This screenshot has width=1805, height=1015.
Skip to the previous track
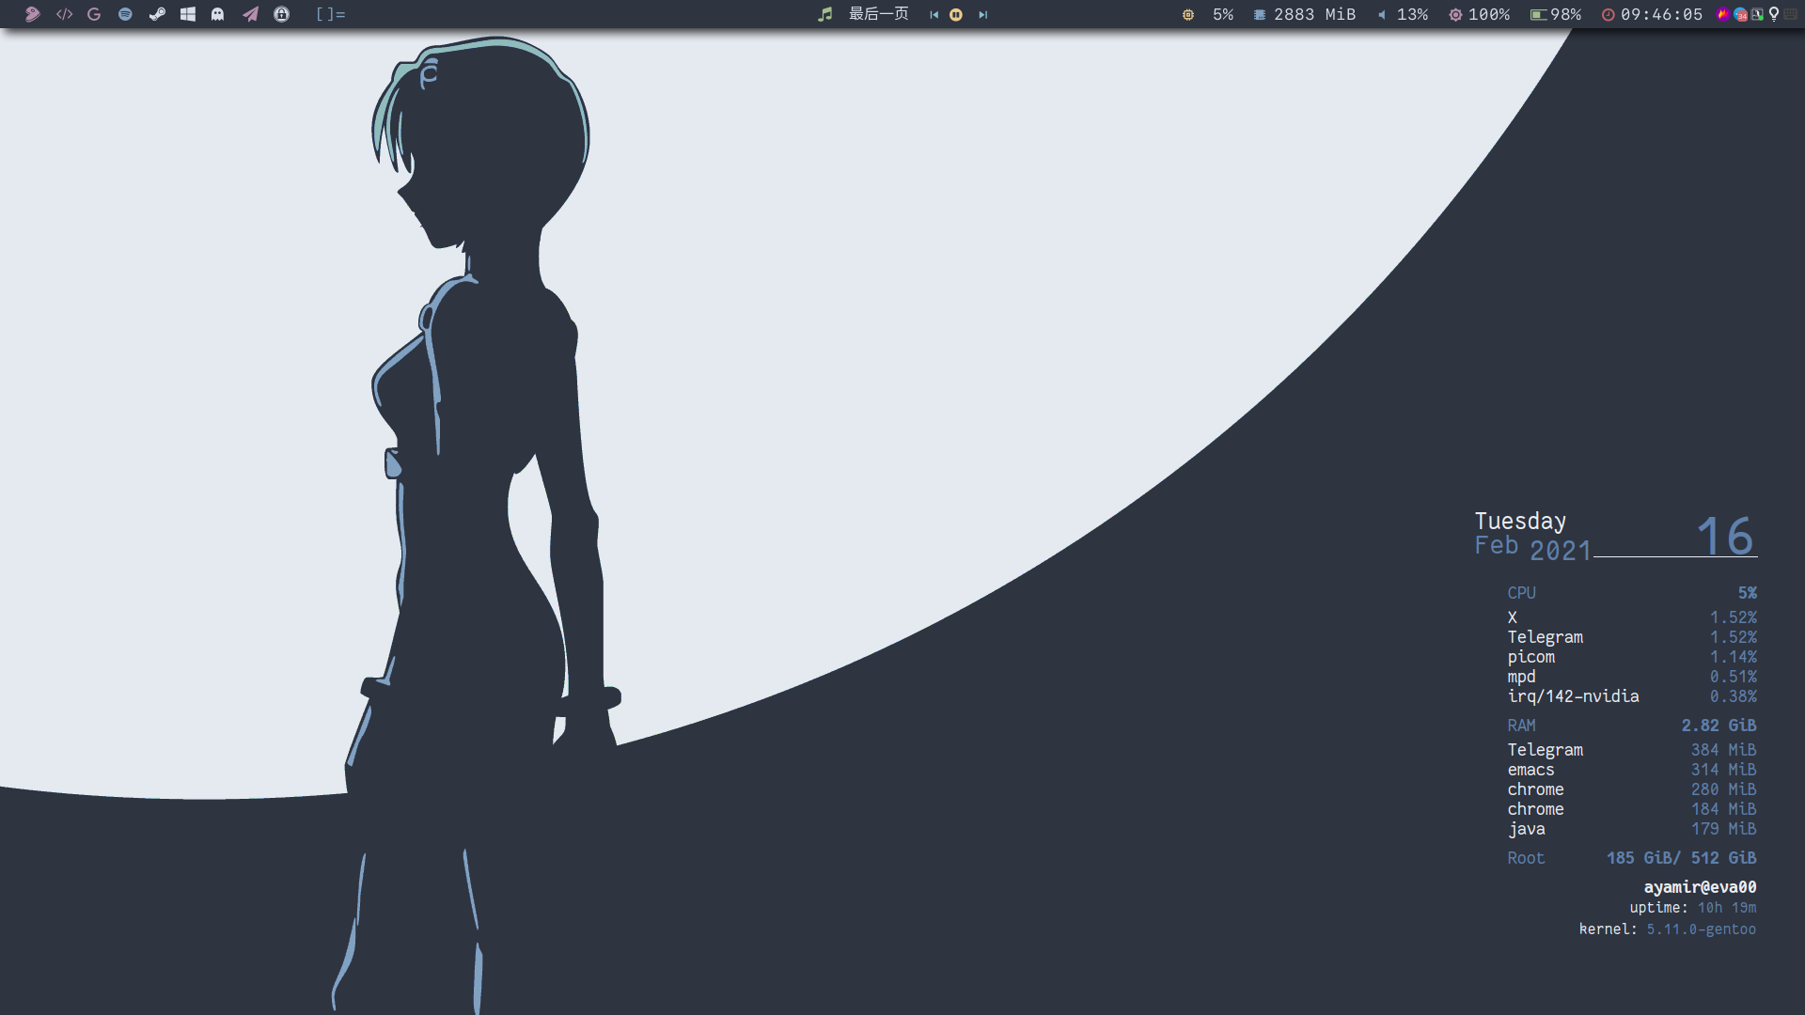pos(934,14)
